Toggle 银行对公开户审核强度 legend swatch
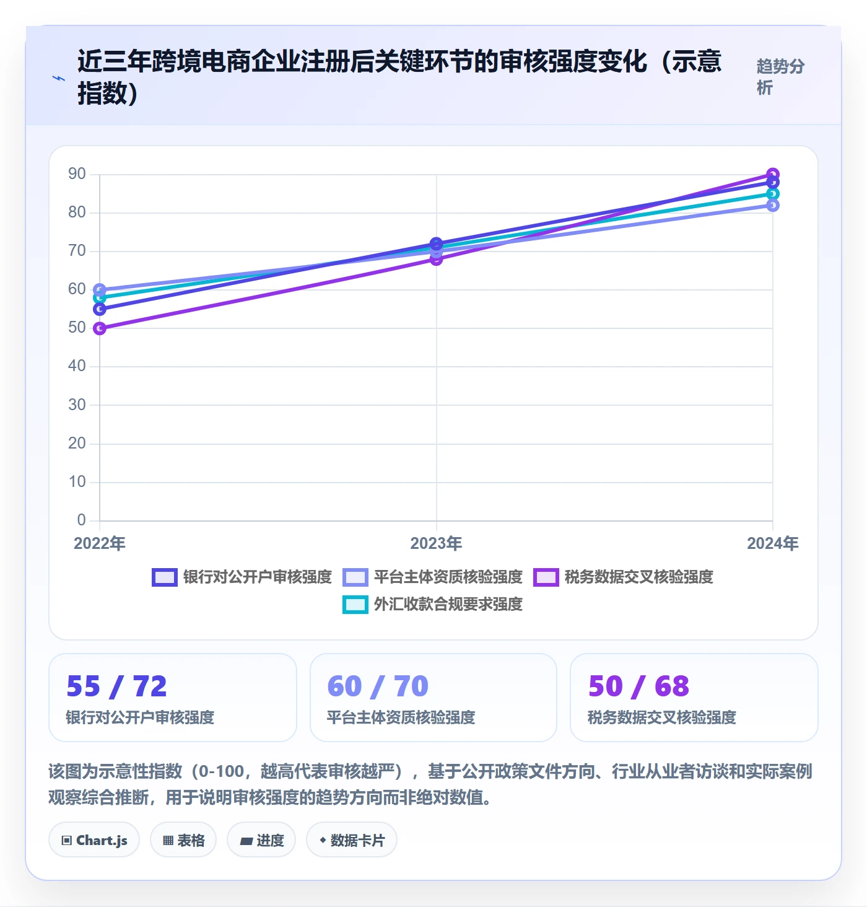Screen dimensions: 867x907 [x=165, y=577]
